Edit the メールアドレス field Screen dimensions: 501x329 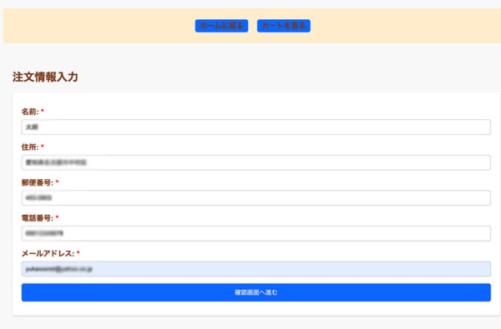click(x=256, y=269)
